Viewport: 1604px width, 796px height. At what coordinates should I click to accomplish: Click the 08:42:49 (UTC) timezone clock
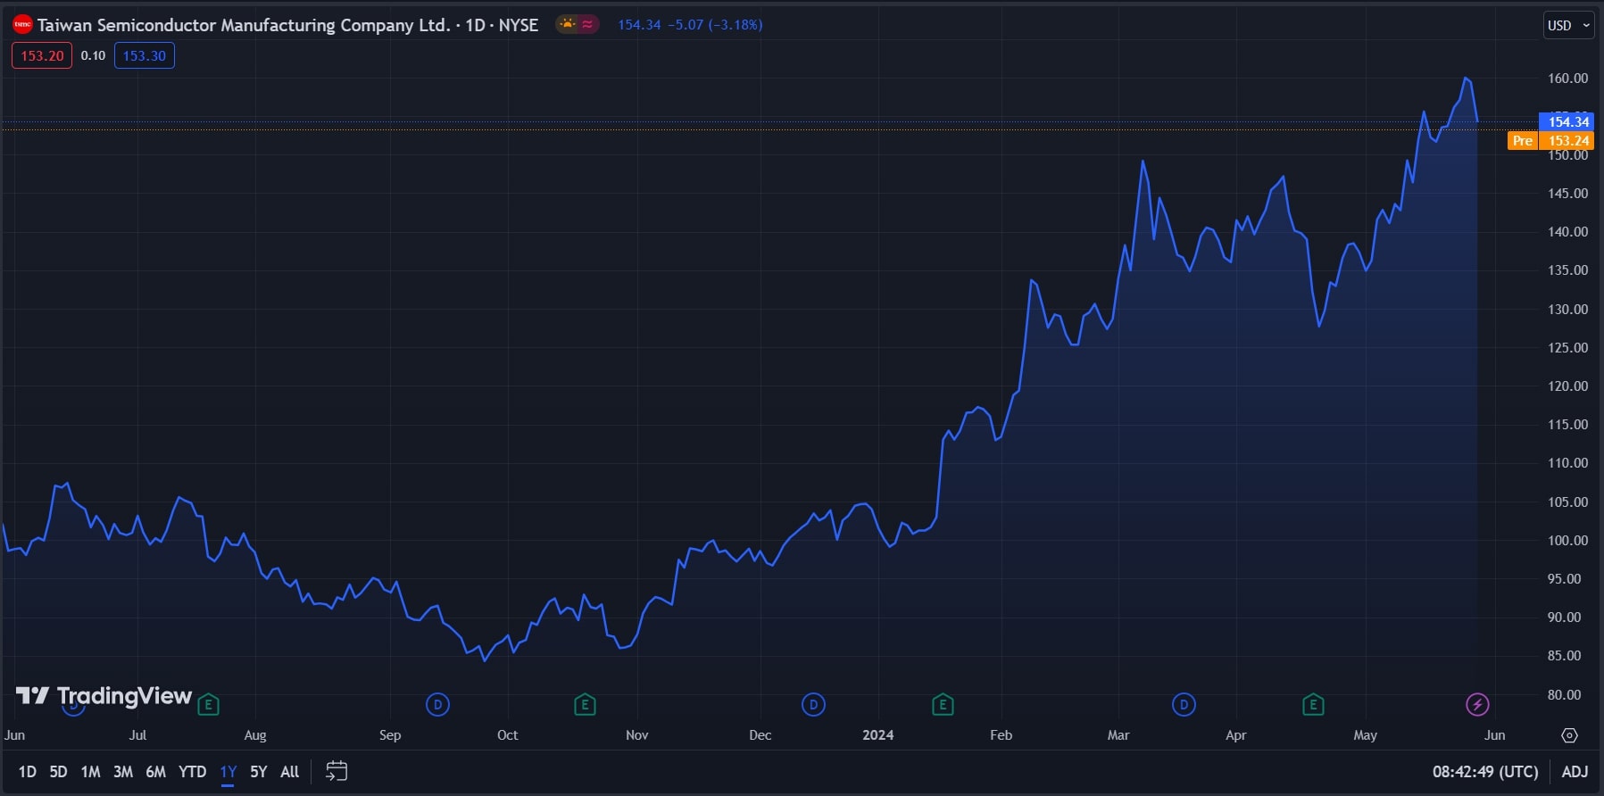pos(1485,772)
